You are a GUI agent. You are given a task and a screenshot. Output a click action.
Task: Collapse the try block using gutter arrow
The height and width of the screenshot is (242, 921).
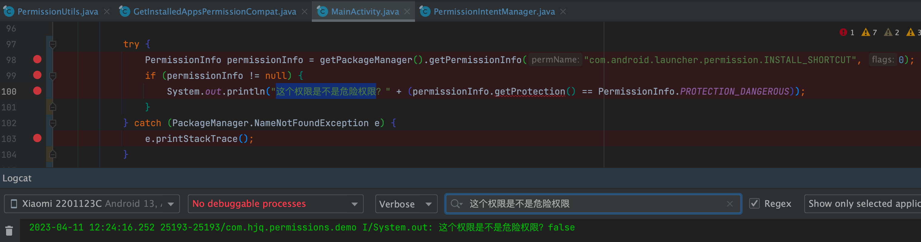53,44
